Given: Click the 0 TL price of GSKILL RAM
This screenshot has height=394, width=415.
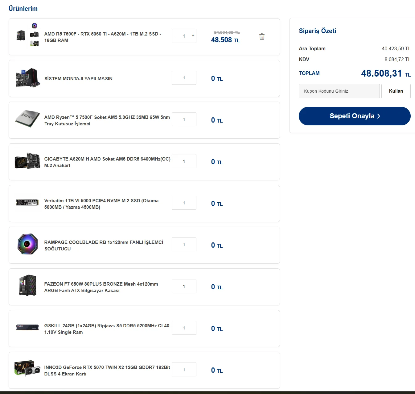Looking at the screenshot, I should [x=217, y=329].
